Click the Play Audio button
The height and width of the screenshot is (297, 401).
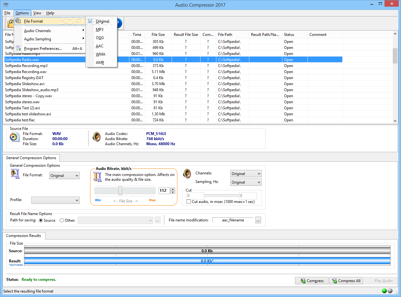(x=380, y=281)
